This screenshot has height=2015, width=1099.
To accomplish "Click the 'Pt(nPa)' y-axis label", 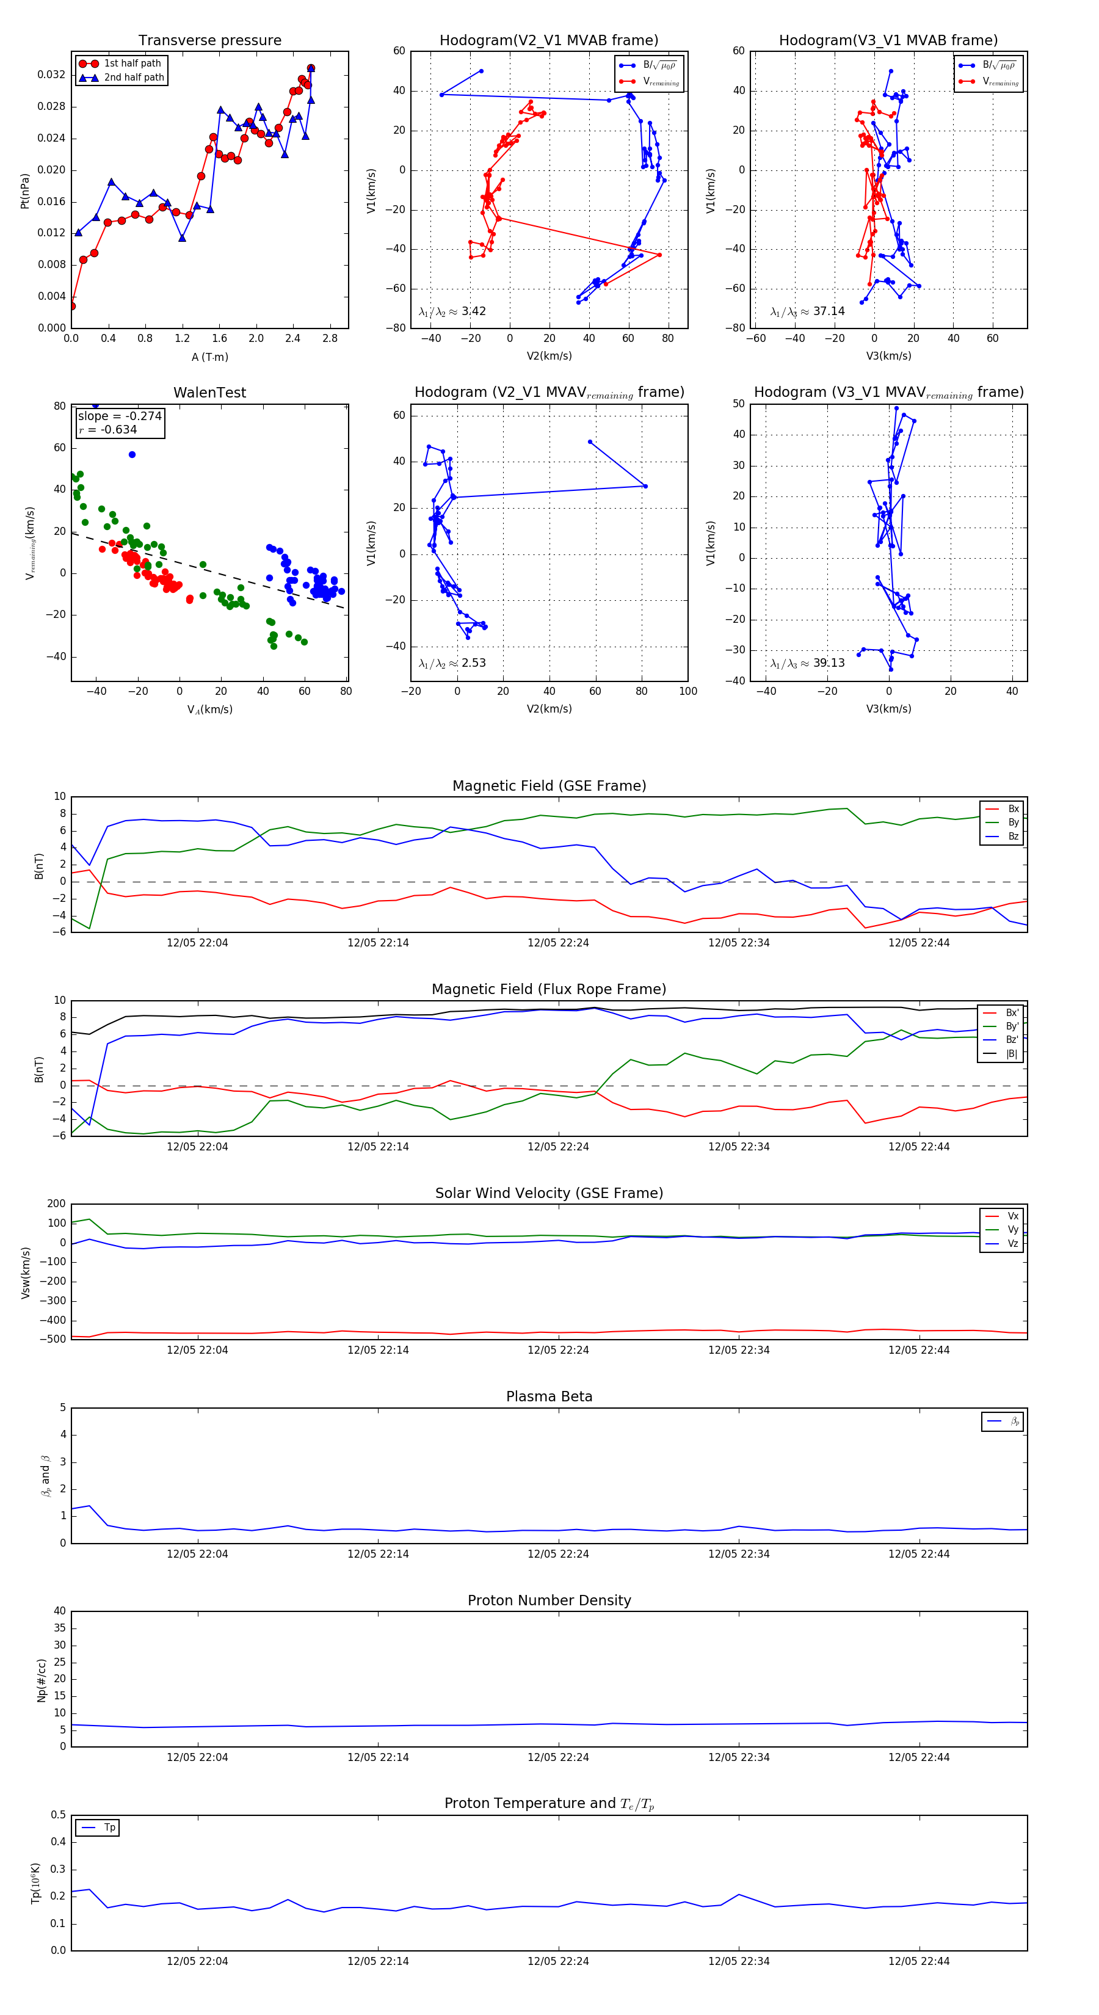I will coord(25,190).
